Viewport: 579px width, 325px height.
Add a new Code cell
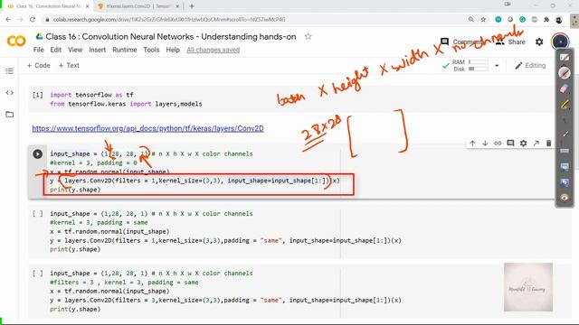point(38,66)
